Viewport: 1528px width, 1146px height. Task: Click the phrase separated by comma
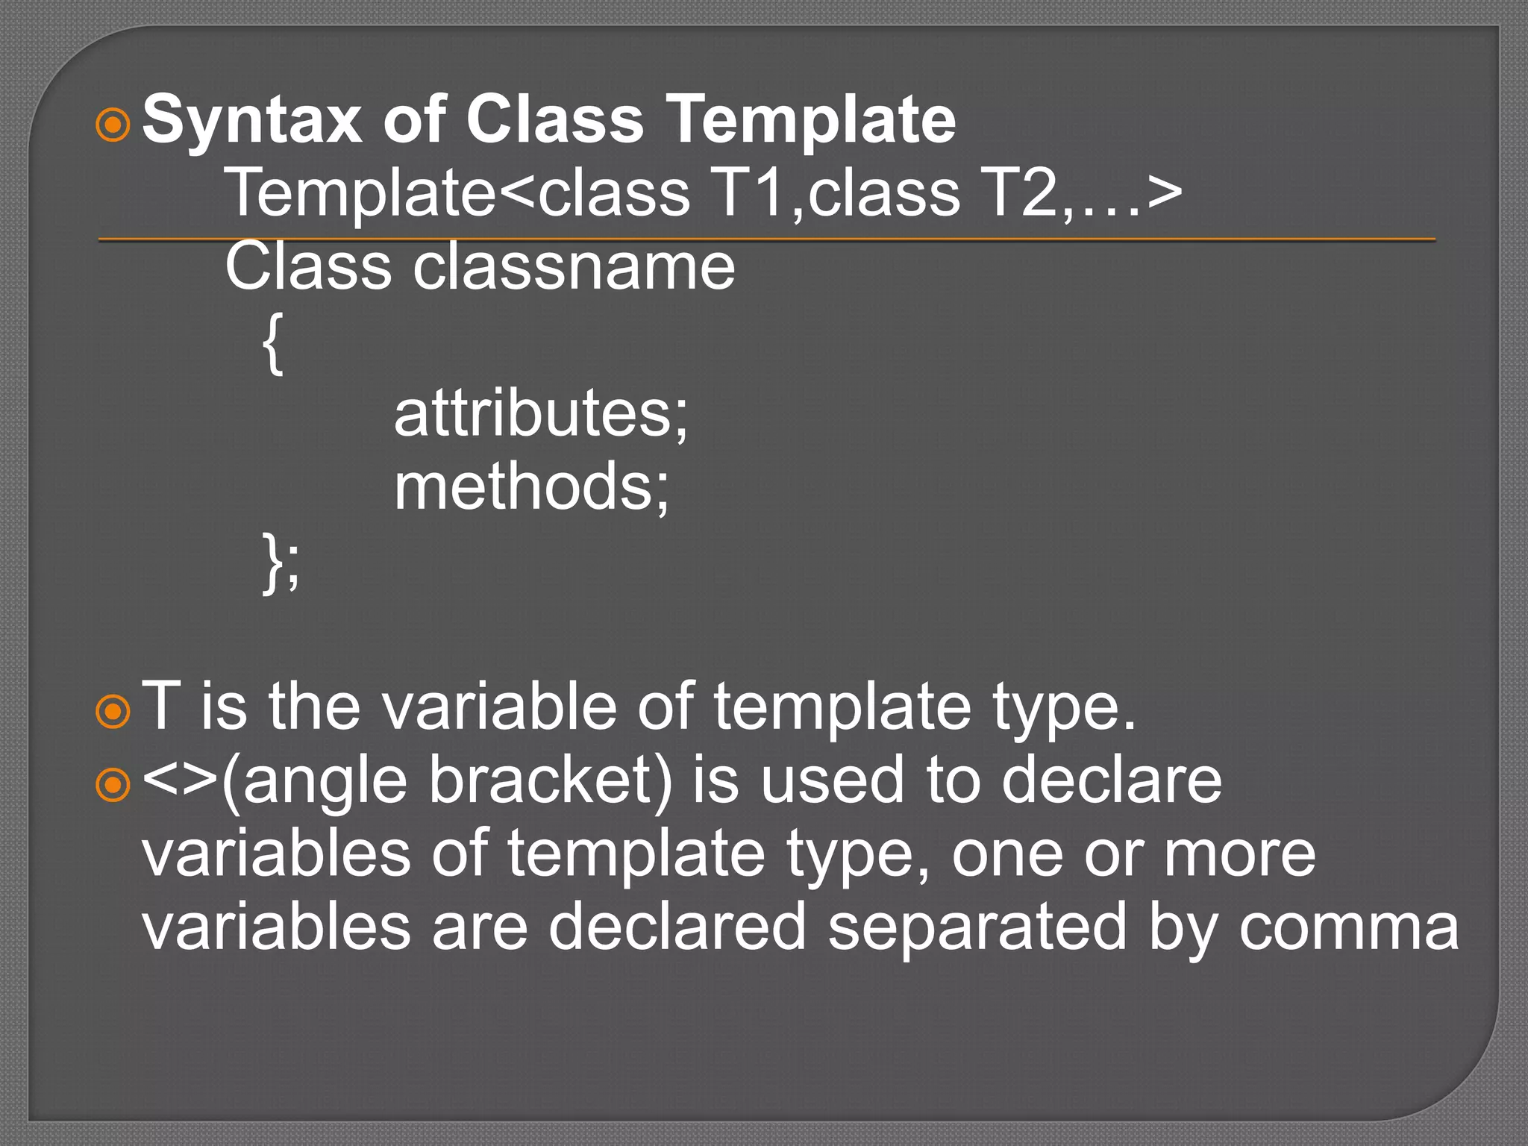point(1142,927)
